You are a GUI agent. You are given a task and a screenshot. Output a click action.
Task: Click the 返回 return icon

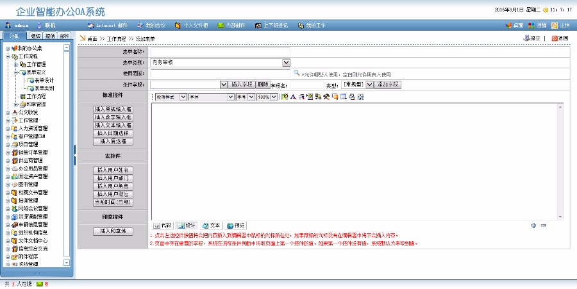[555, 38]
